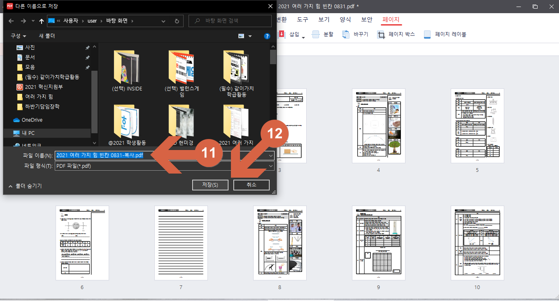Open the file type dropdown showing PDF 파일(*.pdf)
Image resolution: width=559 pixels, height=301 pixels.
271,166
